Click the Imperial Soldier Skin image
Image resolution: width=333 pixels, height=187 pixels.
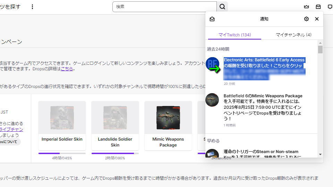click(x=62, y=118)
